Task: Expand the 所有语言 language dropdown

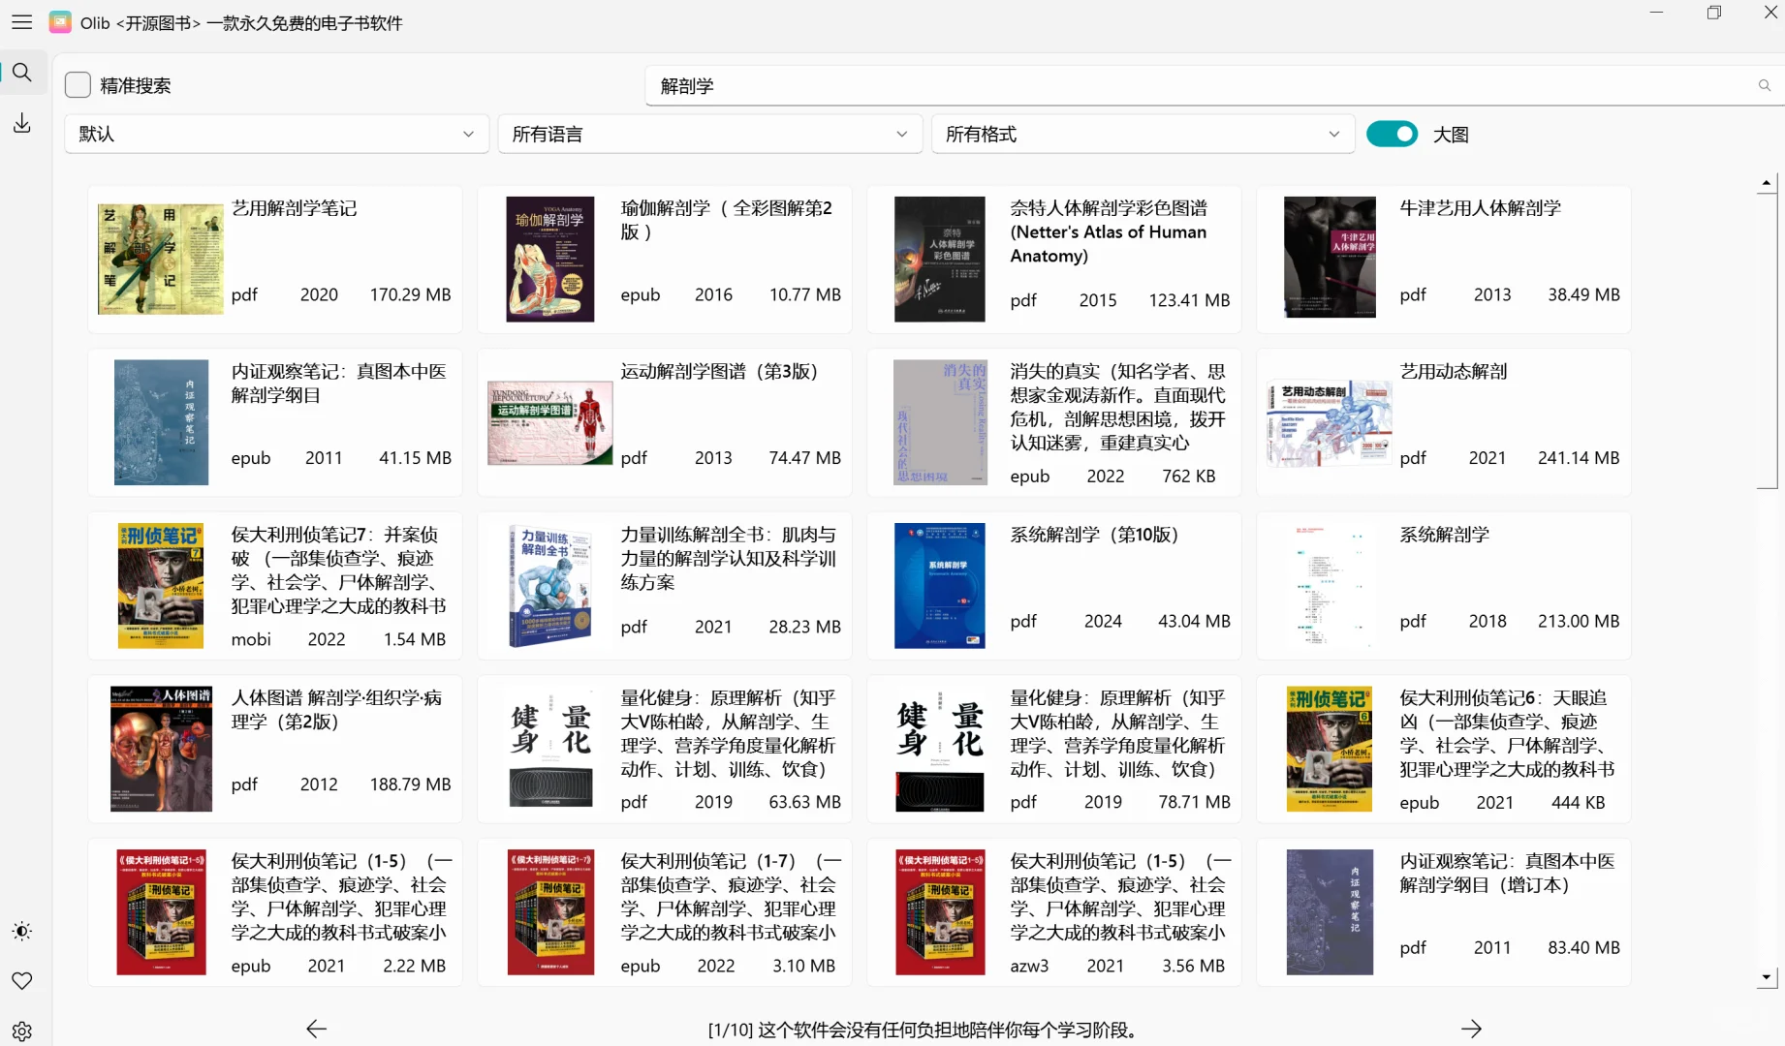Action: pos(709,134)
